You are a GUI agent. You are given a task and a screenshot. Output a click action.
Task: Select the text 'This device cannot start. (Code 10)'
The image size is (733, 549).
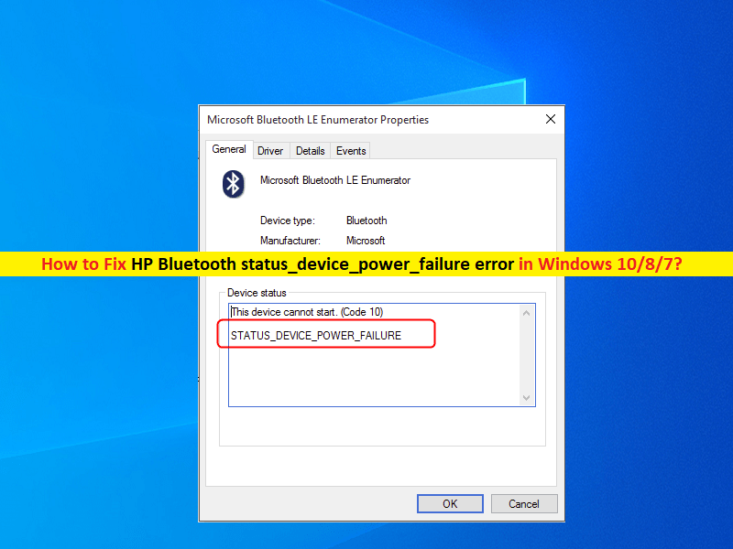tap(307, 312)
